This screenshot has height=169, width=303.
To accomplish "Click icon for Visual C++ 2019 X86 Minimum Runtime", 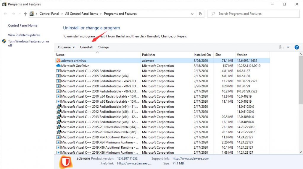I will [x=58, y=152].
